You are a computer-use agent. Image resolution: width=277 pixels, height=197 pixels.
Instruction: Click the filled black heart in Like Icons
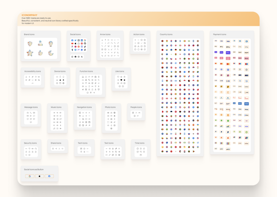(121, 80)
